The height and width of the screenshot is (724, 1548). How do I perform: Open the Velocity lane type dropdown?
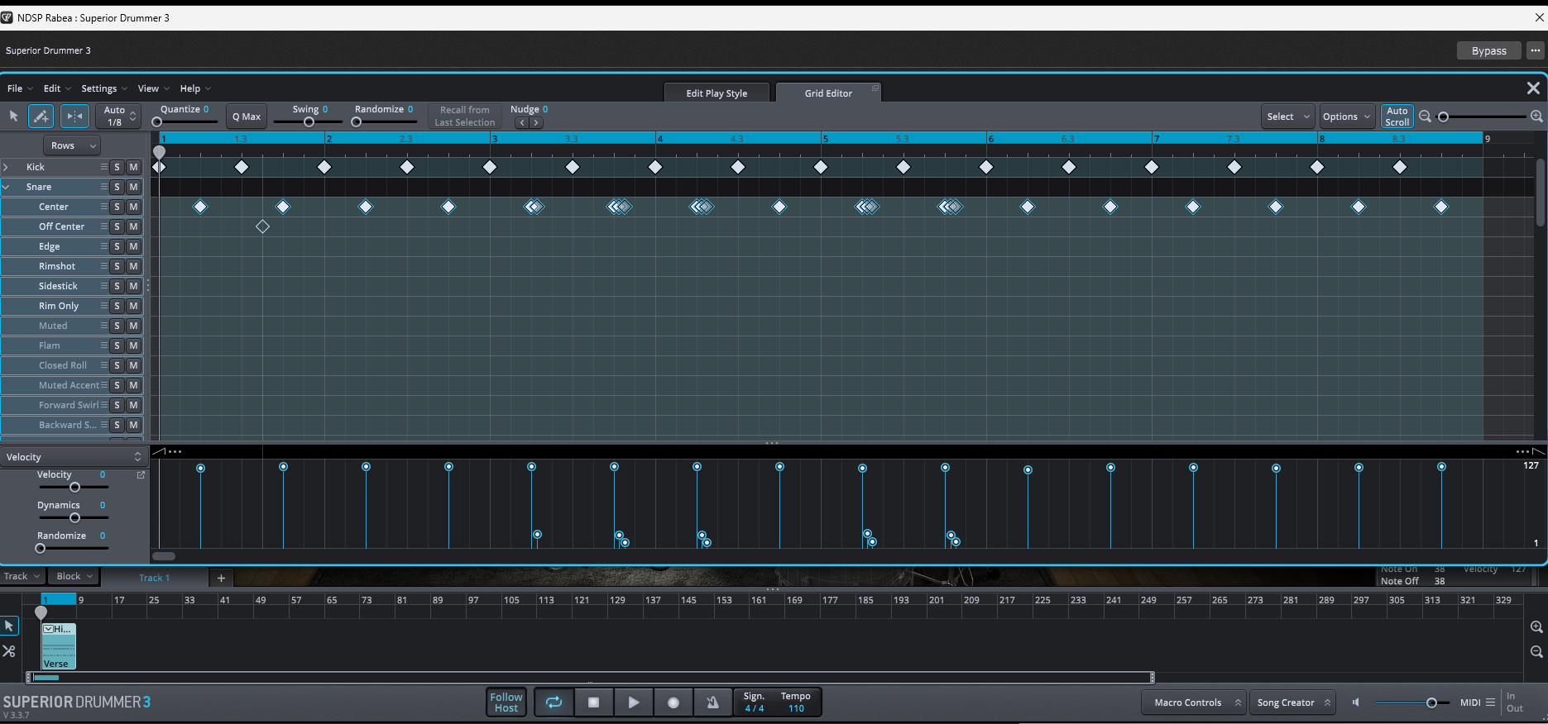pyautogui.click(x=74, y=457)
